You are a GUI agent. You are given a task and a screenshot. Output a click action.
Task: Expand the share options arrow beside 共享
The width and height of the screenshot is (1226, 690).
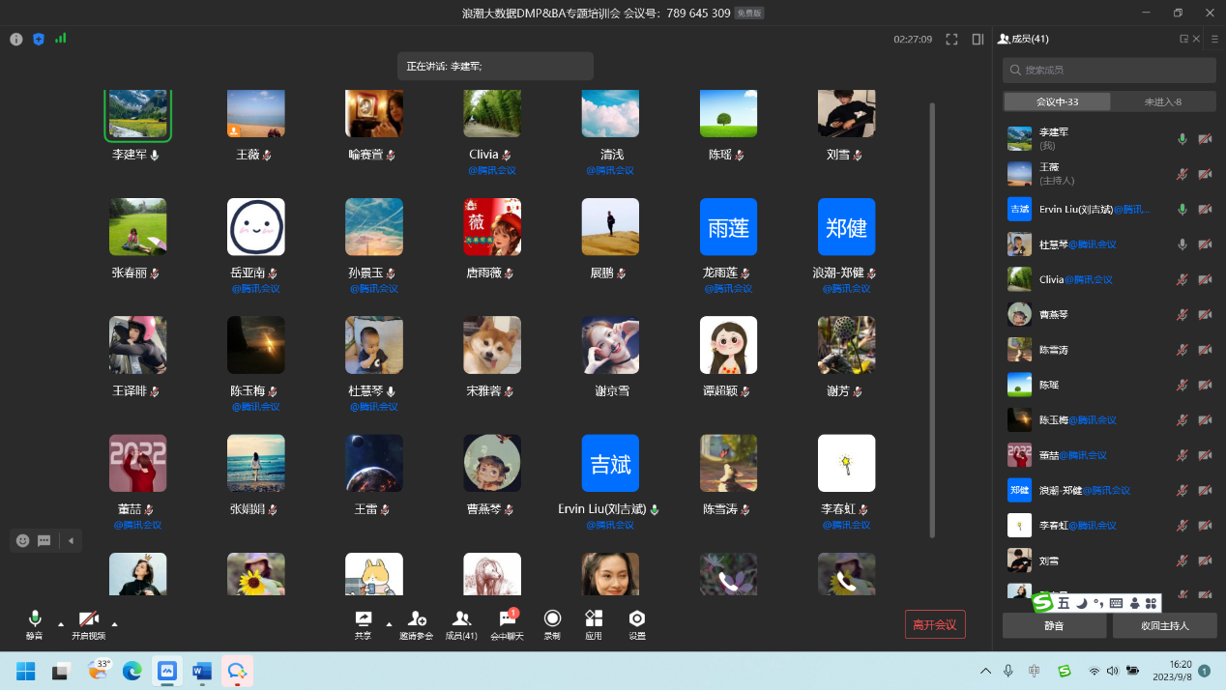pos(390,623)
